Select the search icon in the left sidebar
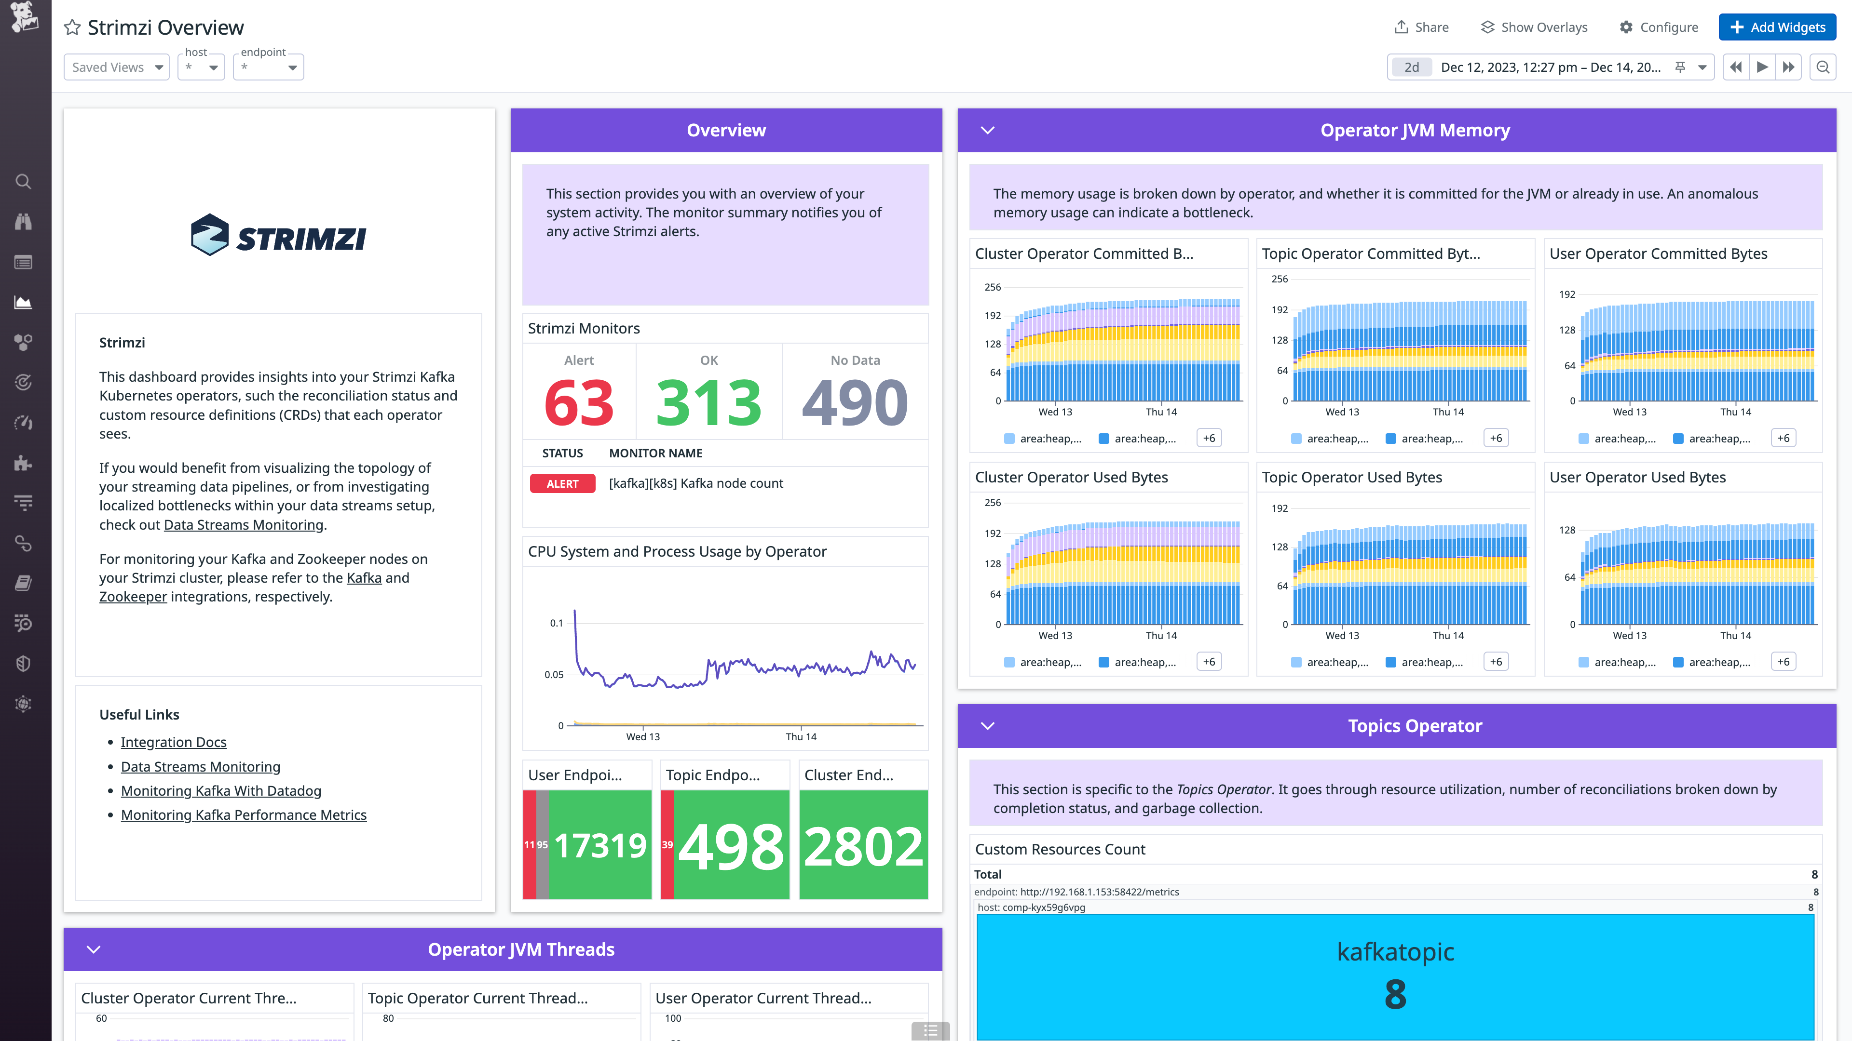1852x1041 pixels. coord(23,182)
